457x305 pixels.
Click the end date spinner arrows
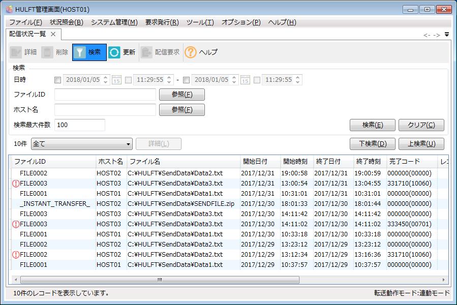coord(234,80)
